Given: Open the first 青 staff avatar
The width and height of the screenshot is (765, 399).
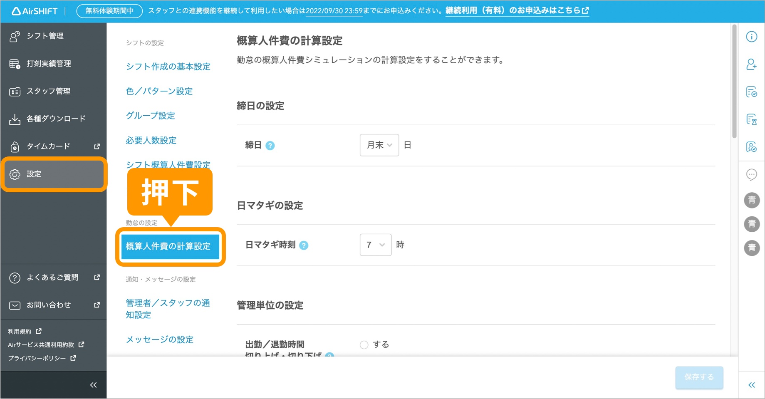Looking at the screenshot, I should click(751, 200).
